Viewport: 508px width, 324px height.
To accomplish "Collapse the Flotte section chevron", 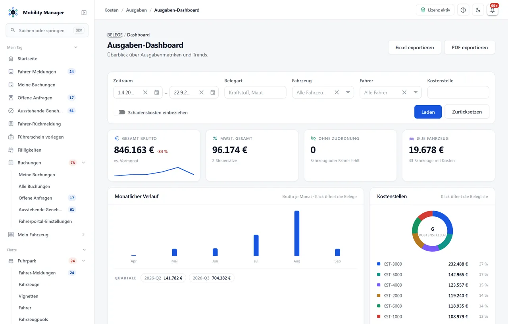I will click(x=84, y=250).
